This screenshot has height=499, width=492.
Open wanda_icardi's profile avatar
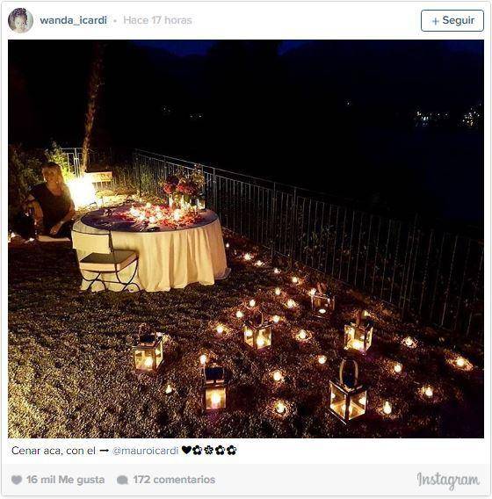(x=20, y=20)
